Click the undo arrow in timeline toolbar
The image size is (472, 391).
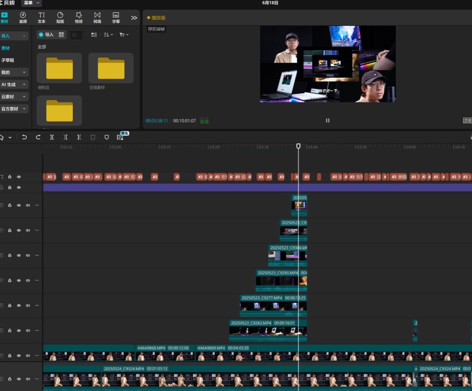[24, 137]
